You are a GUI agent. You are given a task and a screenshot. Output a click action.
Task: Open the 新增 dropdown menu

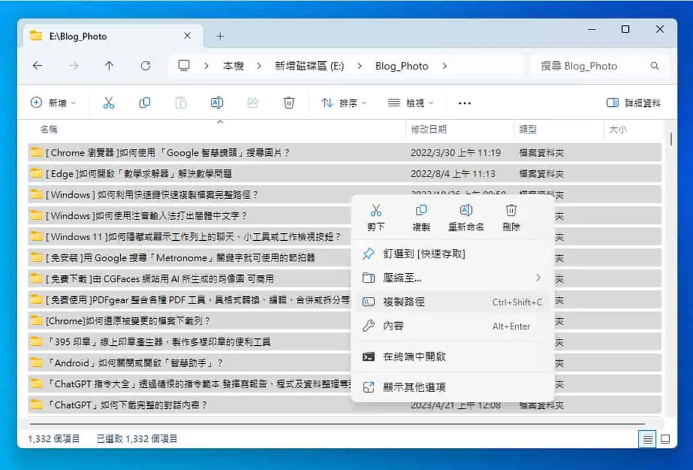click(x=53, y=103)
